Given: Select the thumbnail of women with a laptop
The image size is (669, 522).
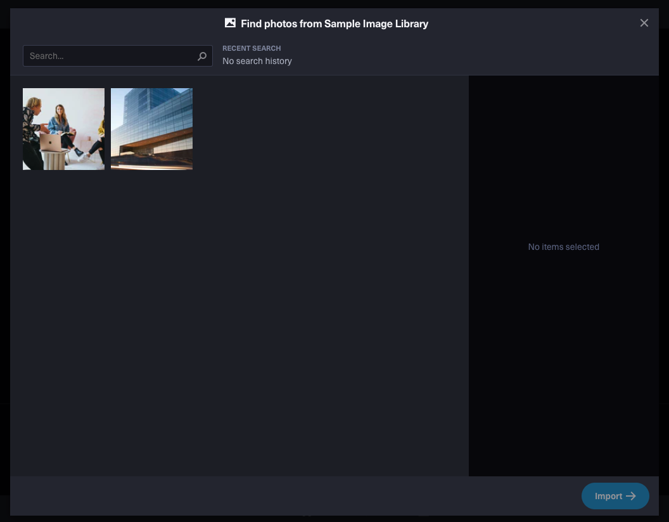Looking at the screenshot, I should point(63,129).
